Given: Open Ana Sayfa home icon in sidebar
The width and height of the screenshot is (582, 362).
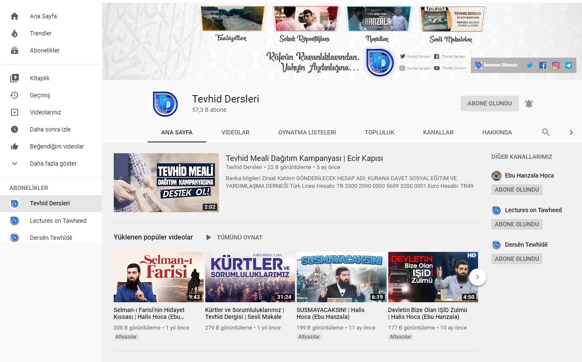Looking at the screenshot, I should (15, 16).
